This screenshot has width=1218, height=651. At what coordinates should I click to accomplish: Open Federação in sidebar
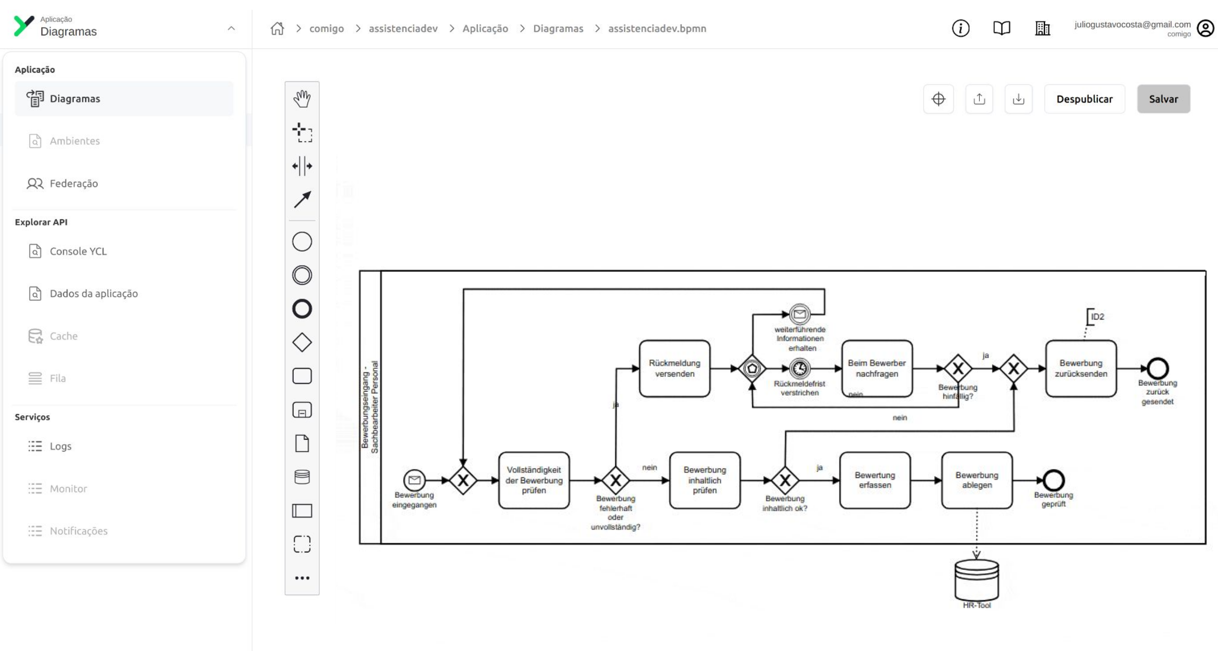pos(74,184)
